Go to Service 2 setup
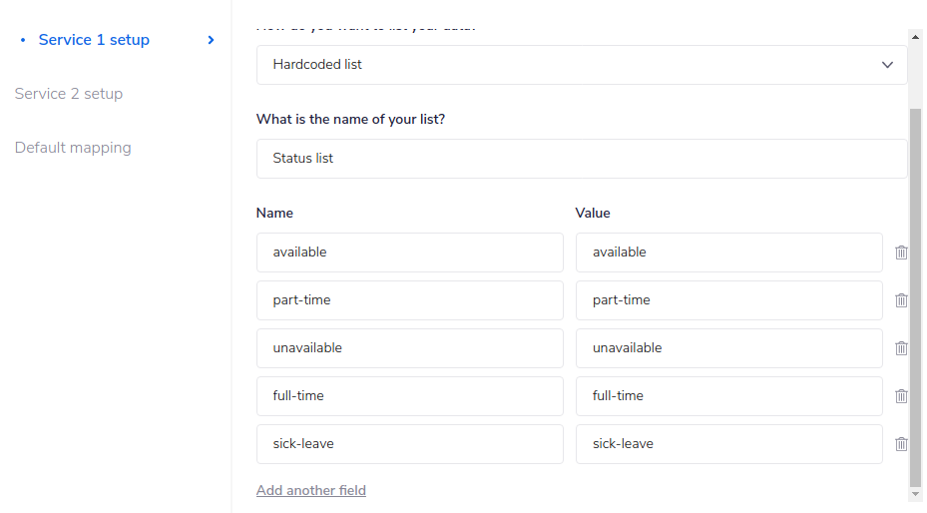 click(69, 94)
